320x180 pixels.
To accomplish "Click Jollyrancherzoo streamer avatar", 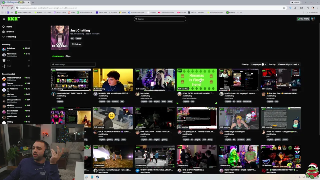I will click(137, 94).
